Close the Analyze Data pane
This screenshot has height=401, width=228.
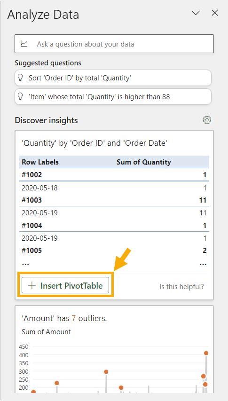point(215,13)
